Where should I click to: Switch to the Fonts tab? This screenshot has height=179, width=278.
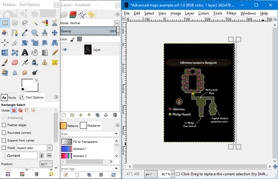click(9, 97)
